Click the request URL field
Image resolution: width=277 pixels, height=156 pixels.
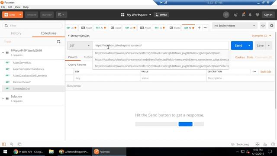(161, 45)
